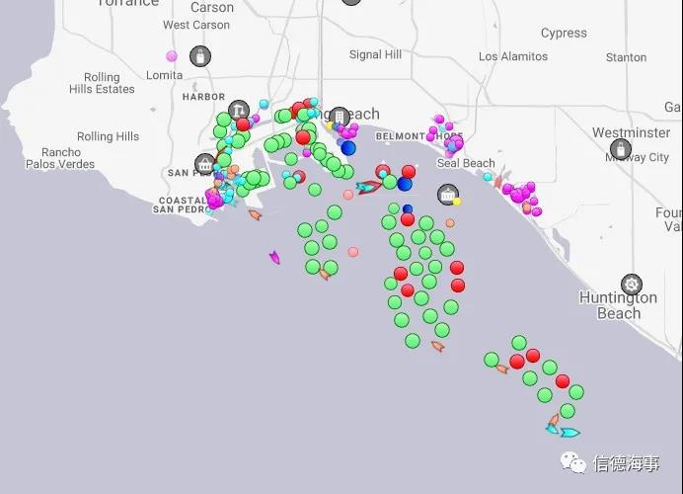Click the orange arrow vessel south of San Pedro

pyautogui.click(x=255, y=214)
